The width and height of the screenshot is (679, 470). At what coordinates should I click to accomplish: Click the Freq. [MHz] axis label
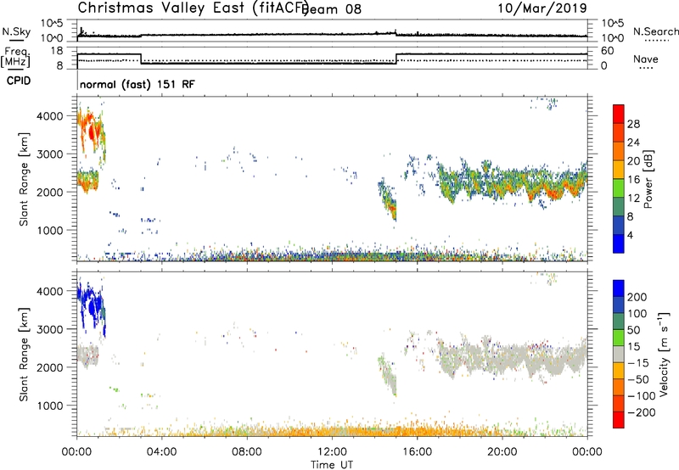click(x=15, y=57)
